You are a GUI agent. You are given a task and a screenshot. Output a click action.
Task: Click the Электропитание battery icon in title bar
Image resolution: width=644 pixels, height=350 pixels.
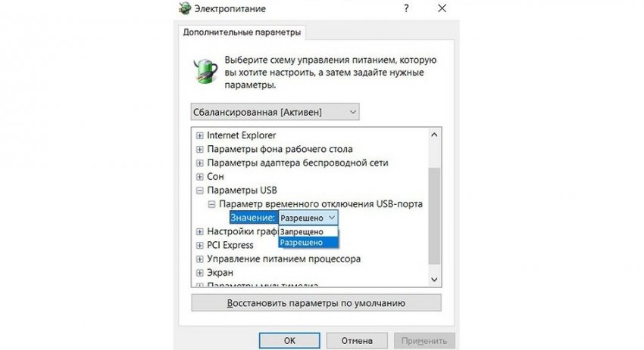[x=186, y=8]
